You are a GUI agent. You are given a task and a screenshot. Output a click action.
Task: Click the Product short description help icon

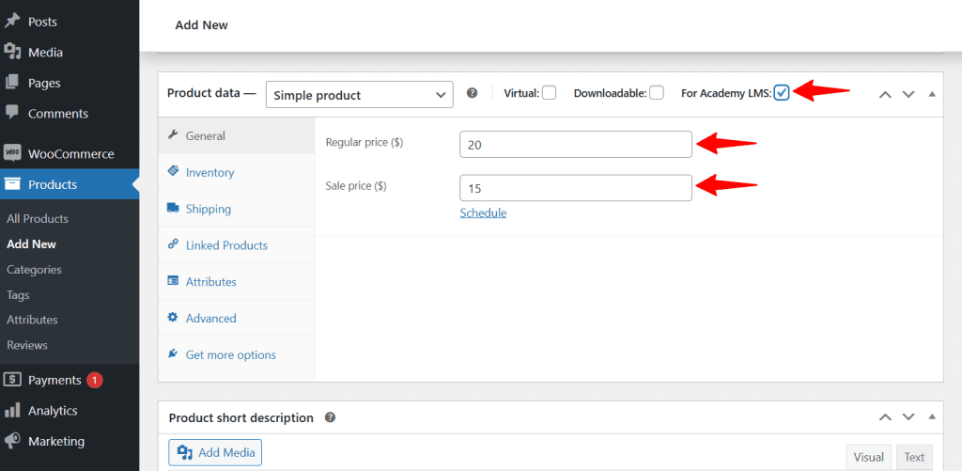tap(330, 417)
